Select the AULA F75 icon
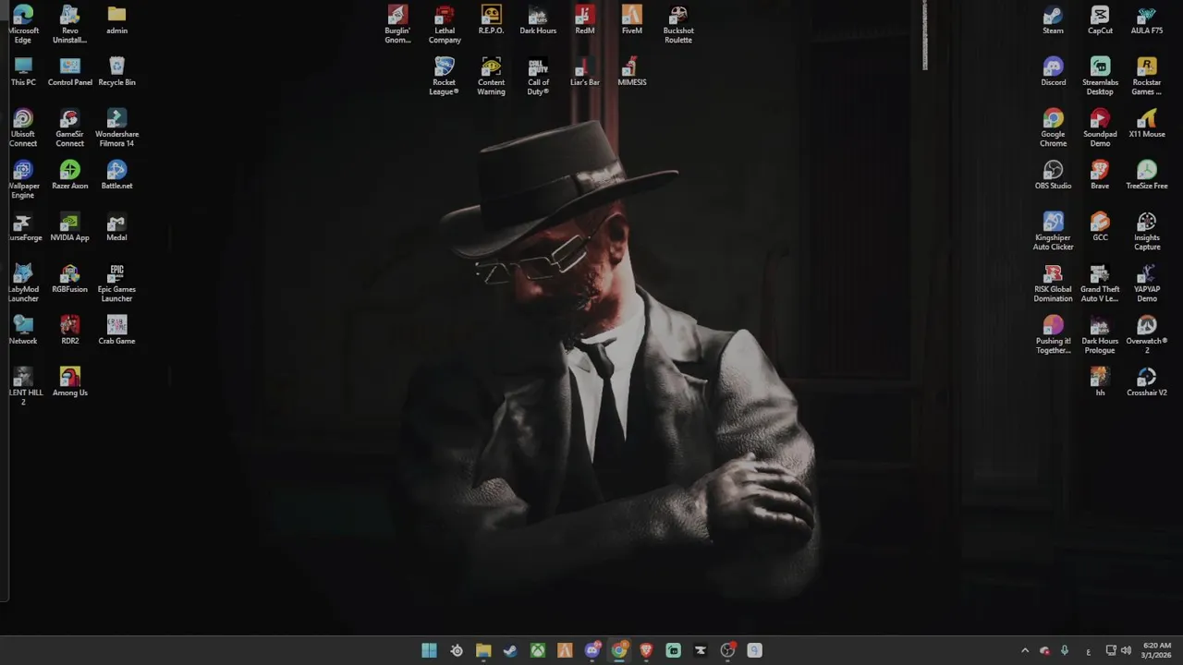1183x665 pixels. [1147, 20]
